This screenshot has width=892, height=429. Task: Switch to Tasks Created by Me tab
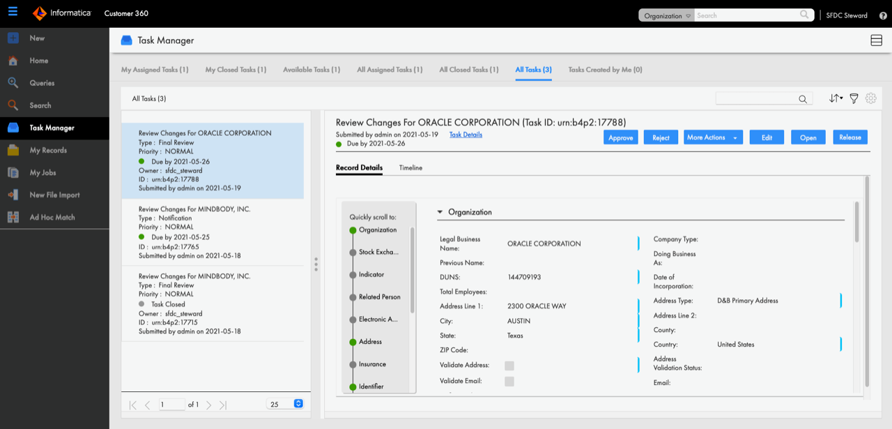coord(605,70)
